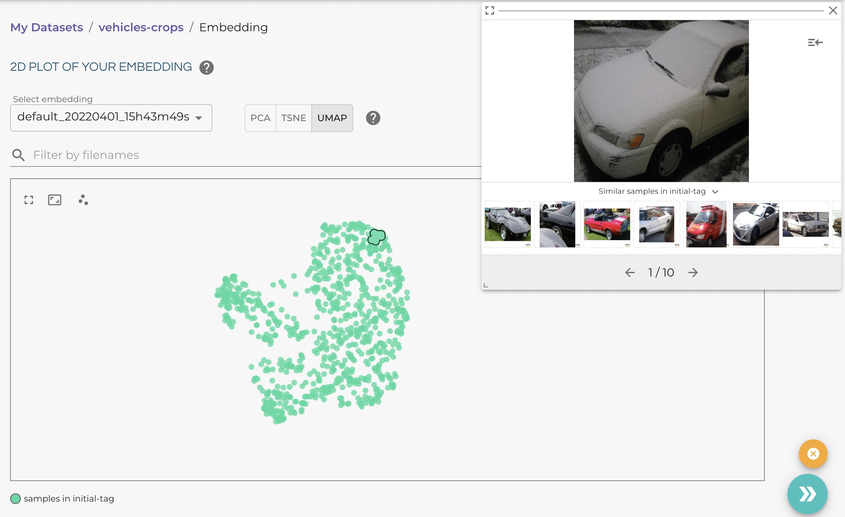Image resolution: width=845 pixels, height=517 pixels.
Task: Open help next to UMAP selector
Action: 373,118
